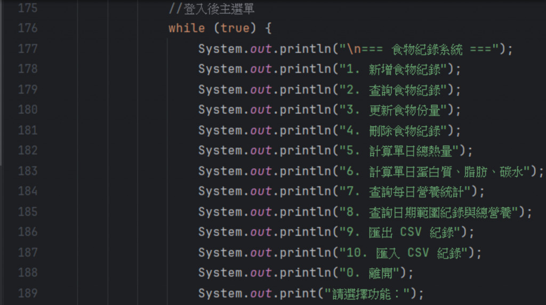The width and height of the screenshot is (546, 305).
Task: Click line number 177 in the gutter
Action: coord(28,48)
